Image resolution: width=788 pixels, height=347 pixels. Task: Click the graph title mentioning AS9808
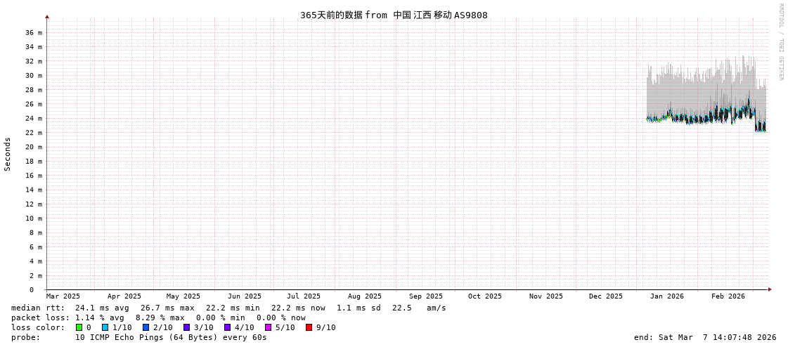pyautogui.click(x=394, y=15)
